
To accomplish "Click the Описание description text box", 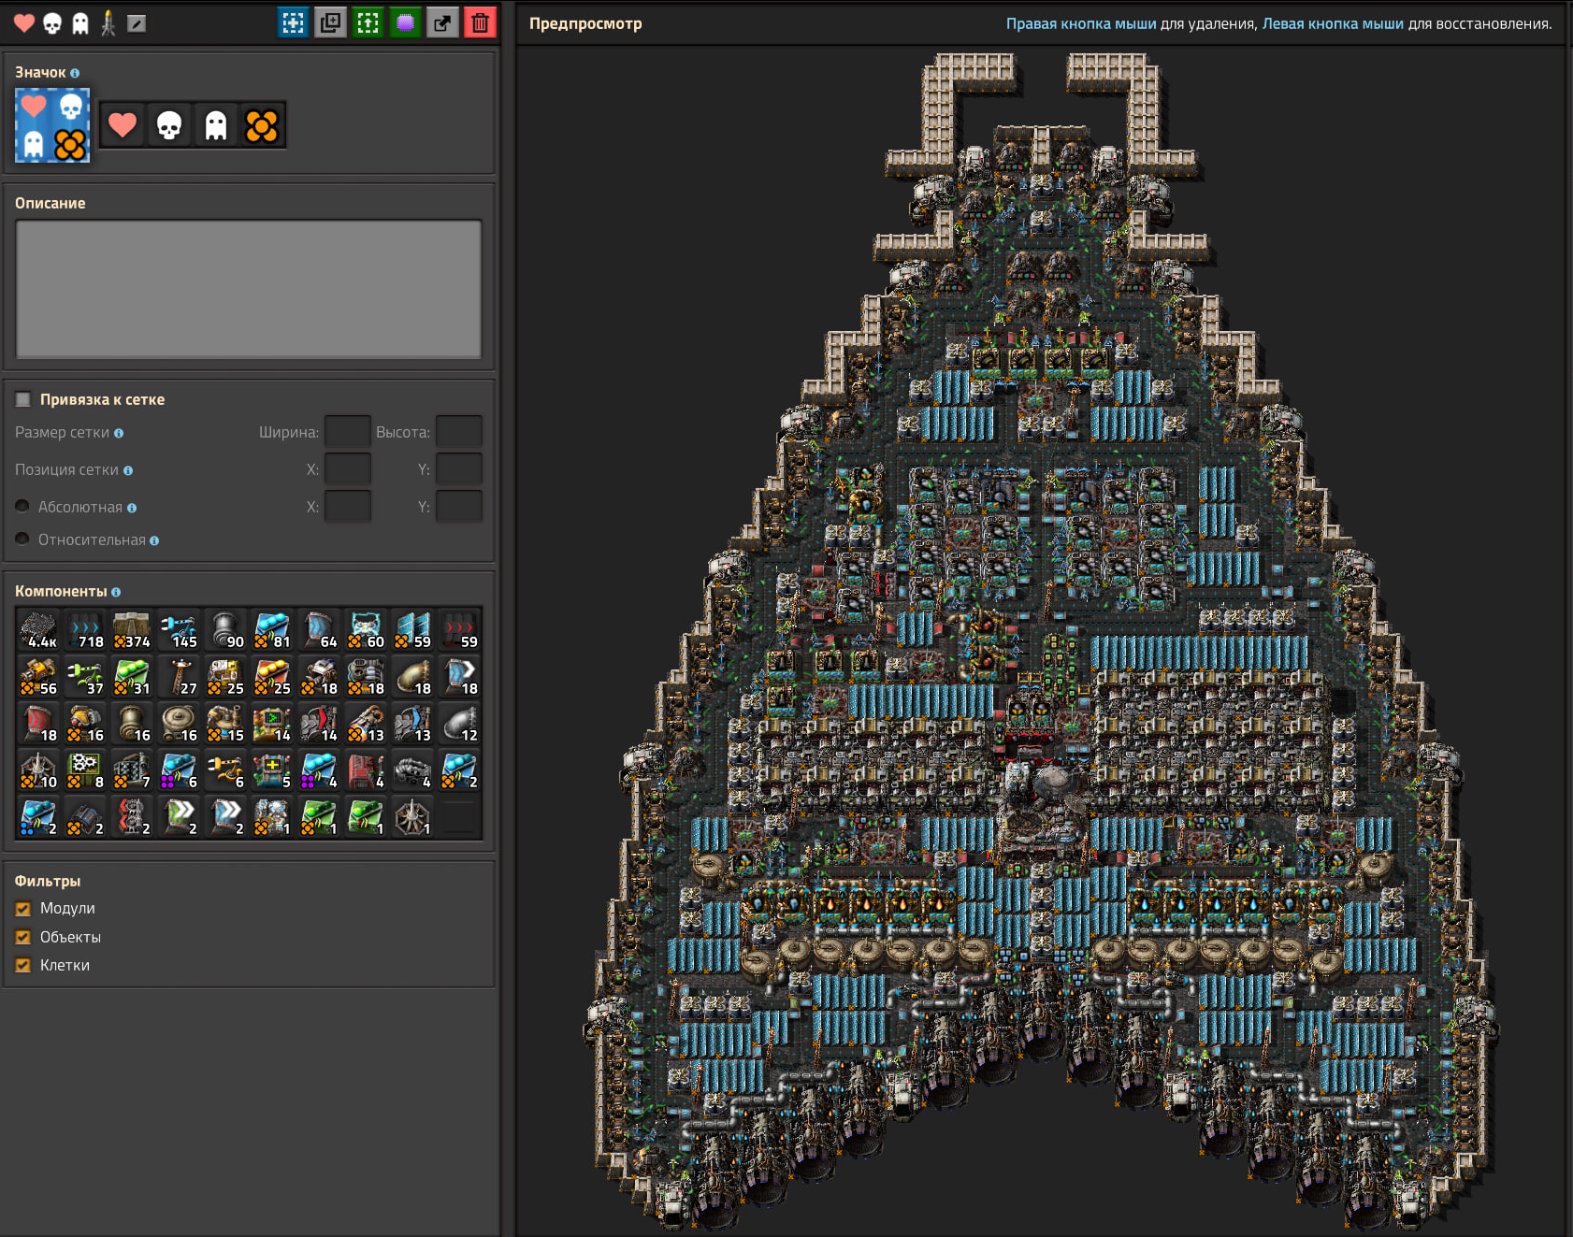I will (249, 289).
